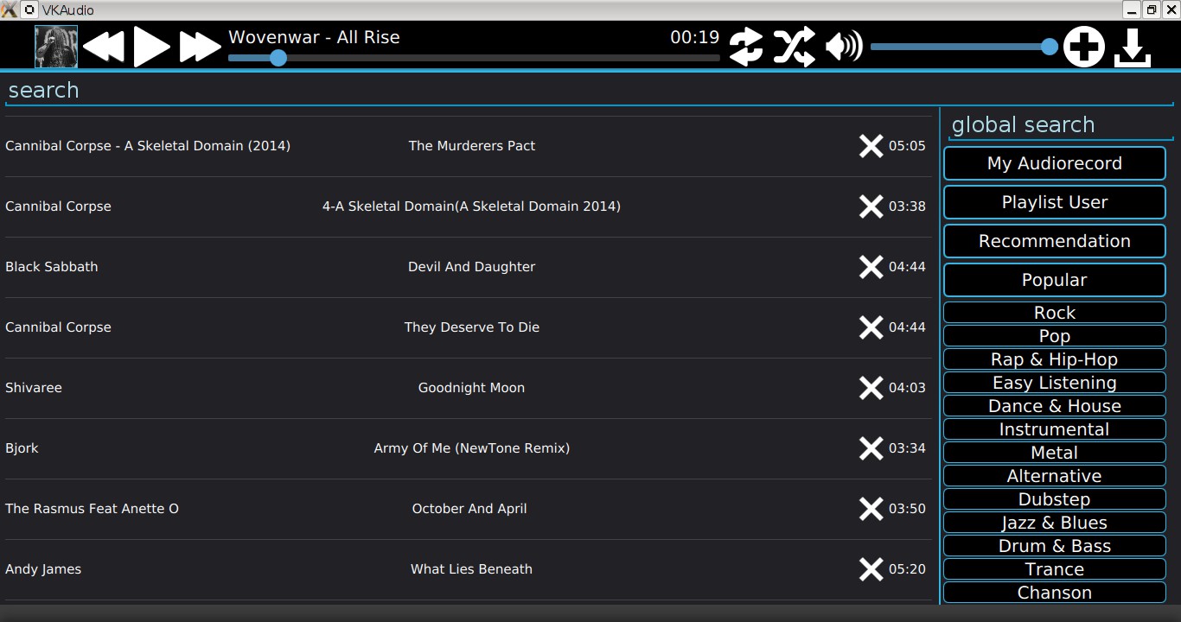
Task: Skip to the next track
Action: pyautogui.click(x=201, y=47)
